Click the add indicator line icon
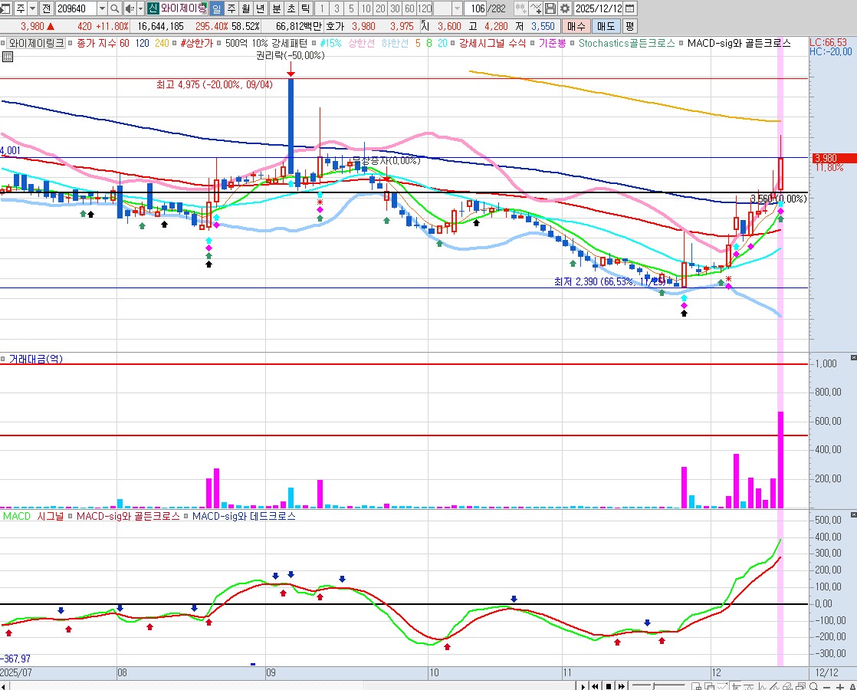Screen dimensions: 857x690 click(536, 8)
